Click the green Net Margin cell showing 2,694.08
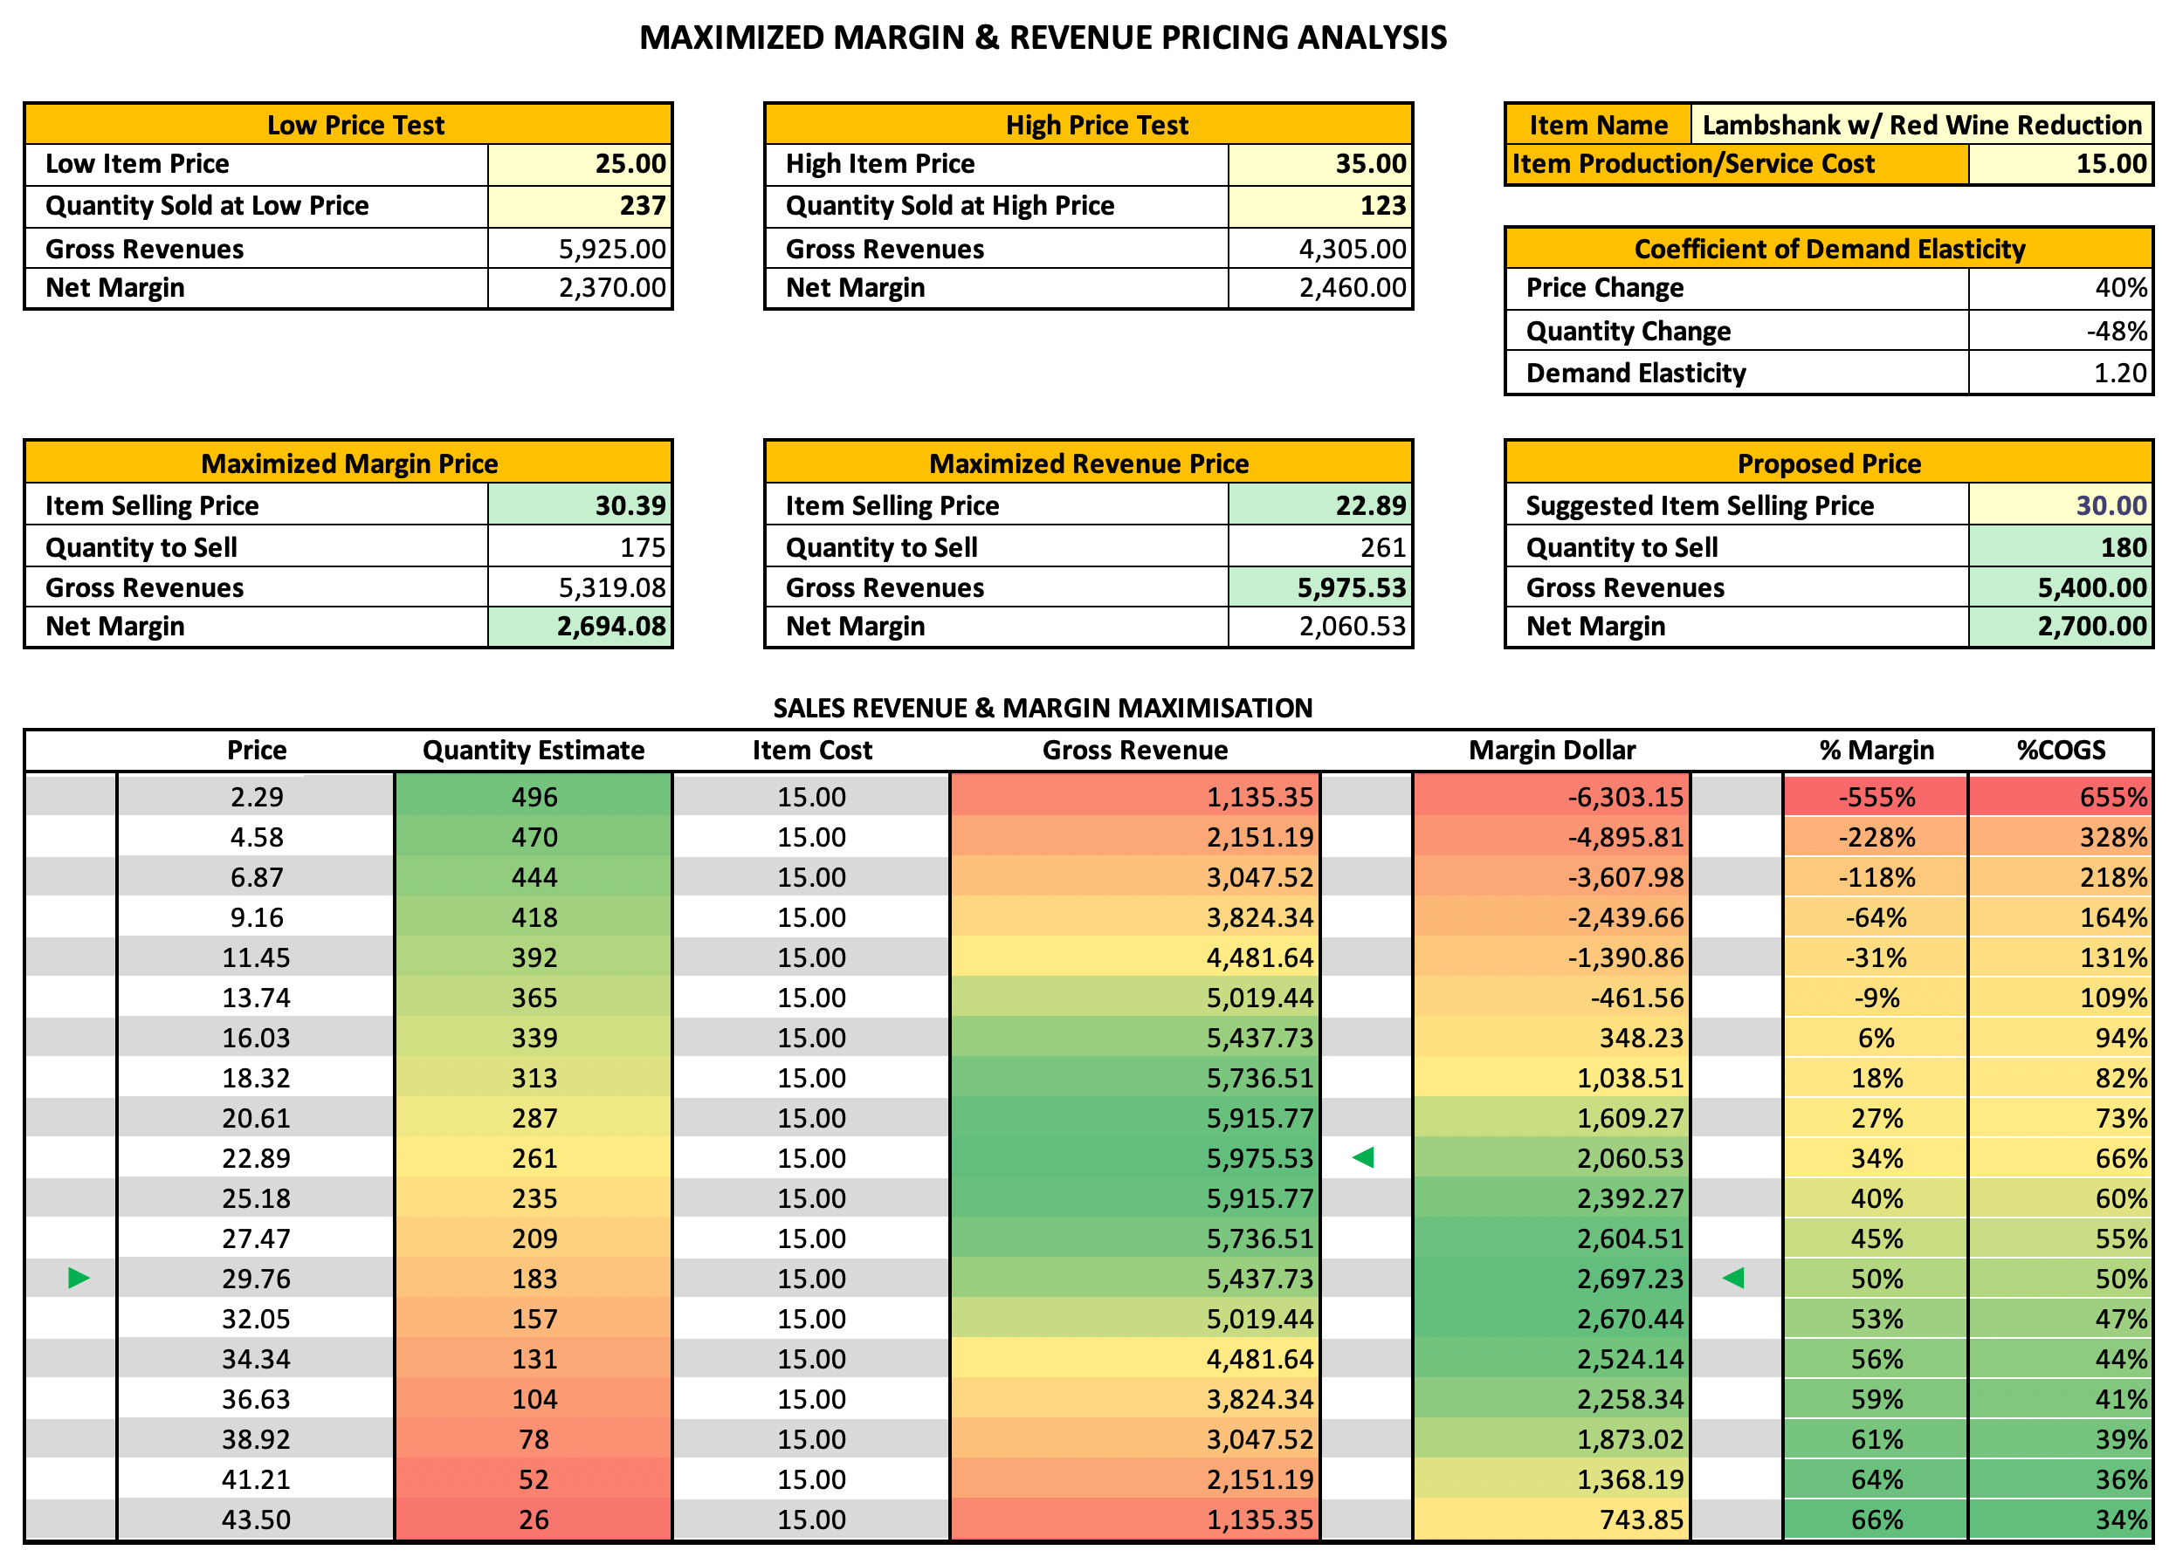The image size is (2176, 1564). tap(581, 626)
